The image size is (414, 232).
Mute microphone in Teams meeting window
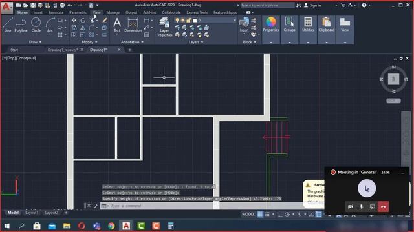coord(362,206)
